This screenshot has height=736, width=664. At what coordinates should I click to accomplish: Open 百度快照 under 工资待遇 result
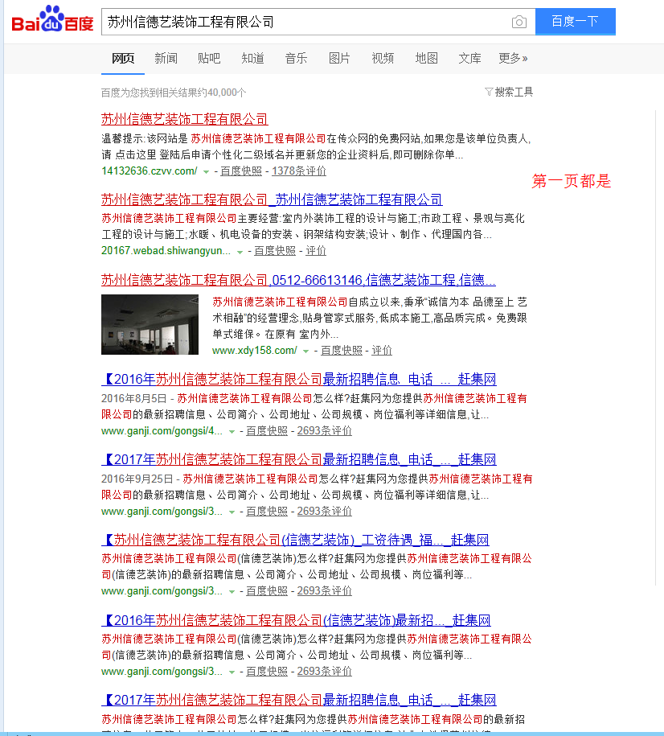pyautogui.click(x=267, y=591)
